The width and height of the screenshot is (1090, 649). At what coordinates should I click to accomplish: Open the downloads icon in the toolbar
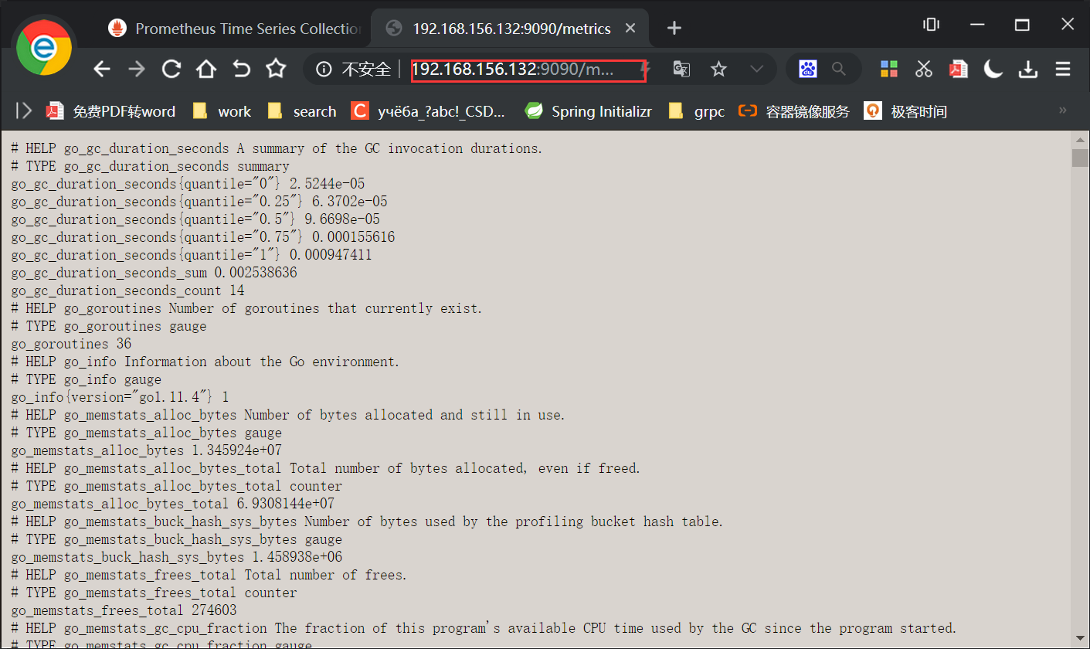[x=1028, y=70]
